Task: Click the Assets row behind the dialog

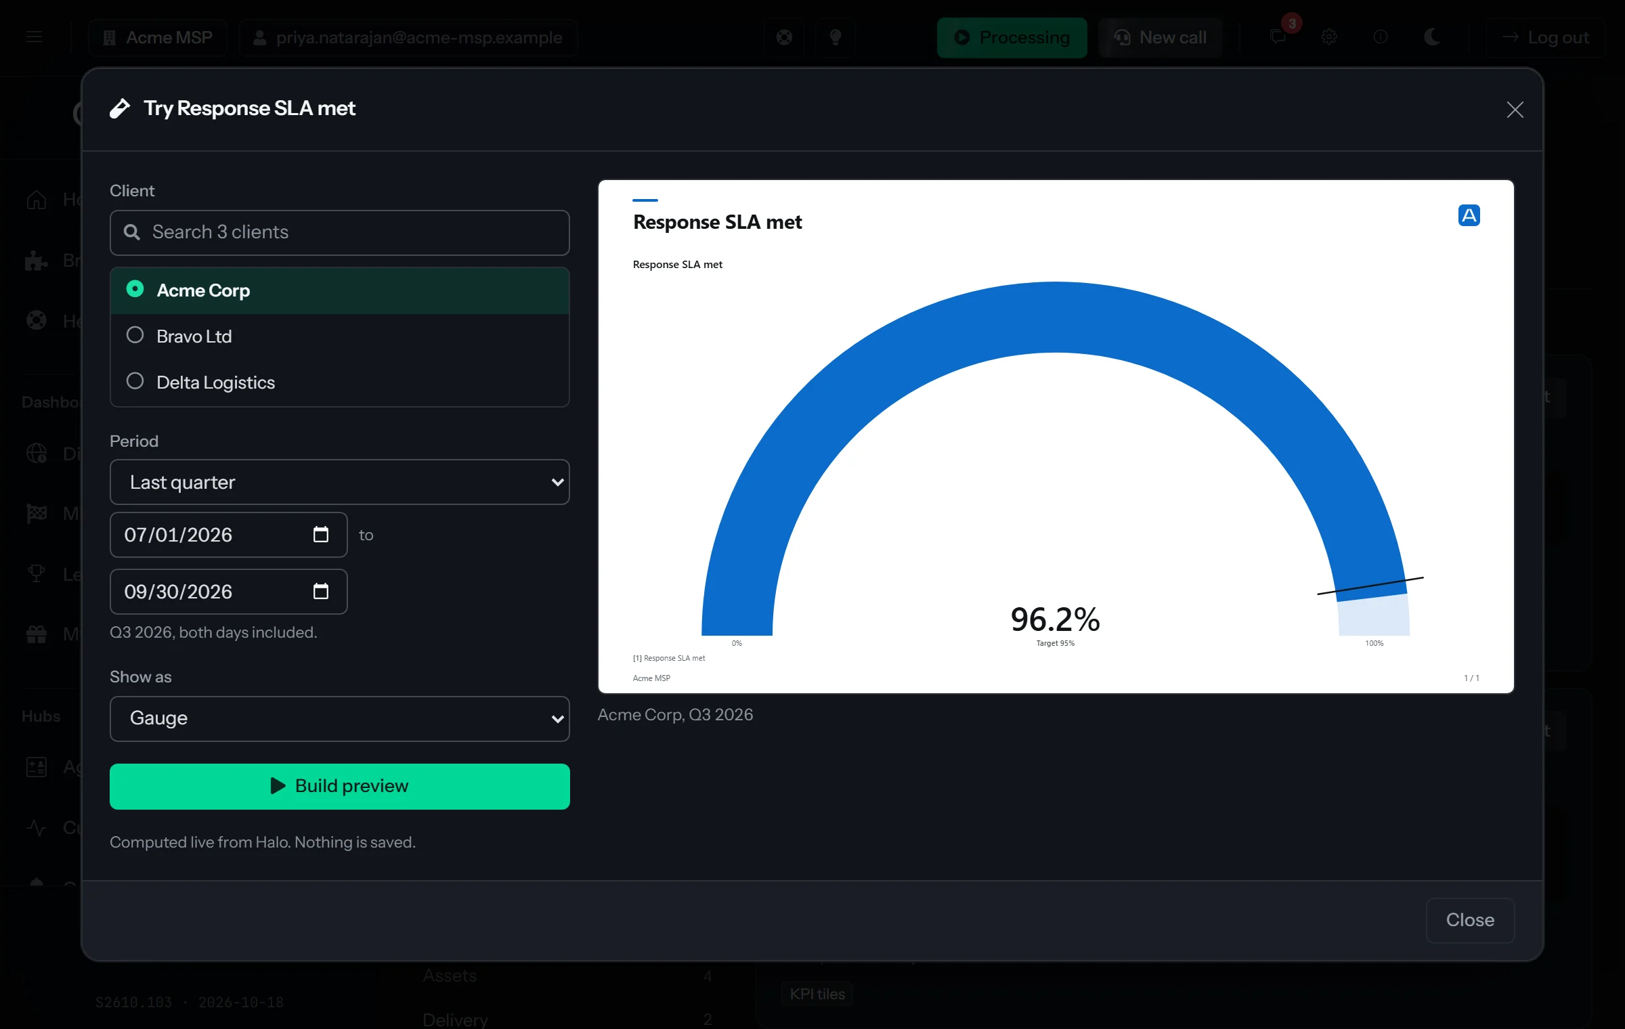Action: tap(567, 976)
